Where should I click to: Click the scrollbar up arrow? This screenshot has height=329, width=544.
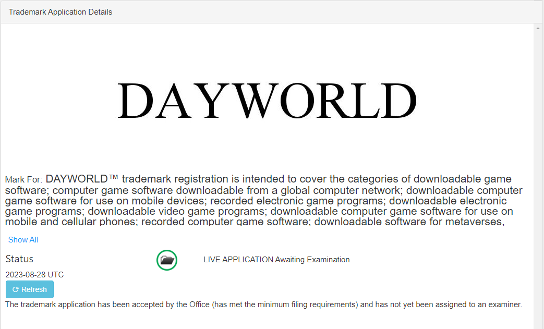pyautogui.click(x=538, y=29)
